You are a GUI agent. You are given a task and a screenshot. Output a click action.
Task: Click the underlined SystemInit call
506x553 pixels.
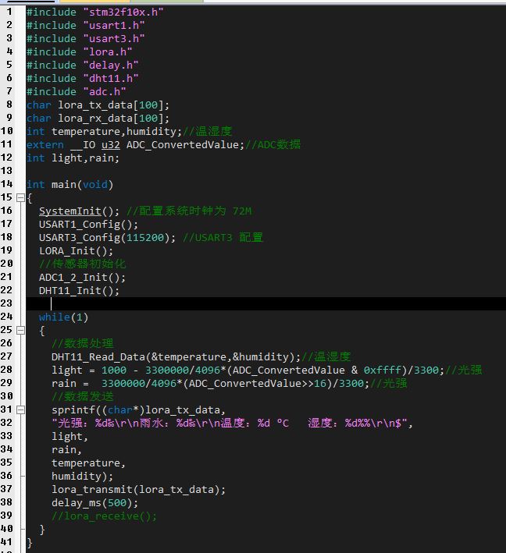pos(70,211)
